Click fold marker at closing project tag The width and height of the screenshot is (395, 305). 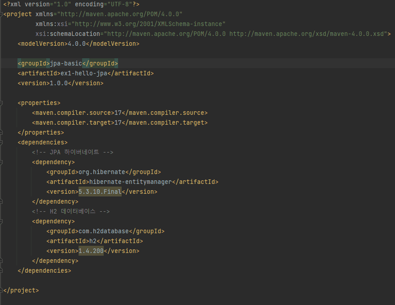(1, 290)
